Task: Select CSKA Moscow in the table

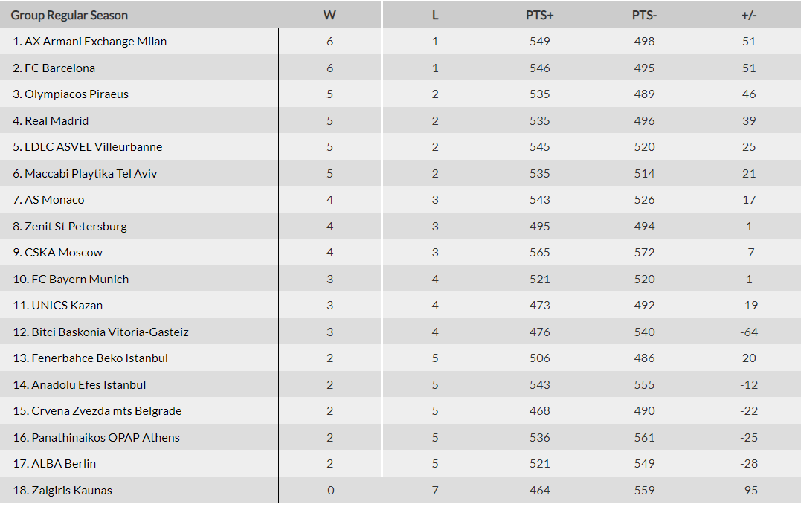Action: (x=63, y=253)
